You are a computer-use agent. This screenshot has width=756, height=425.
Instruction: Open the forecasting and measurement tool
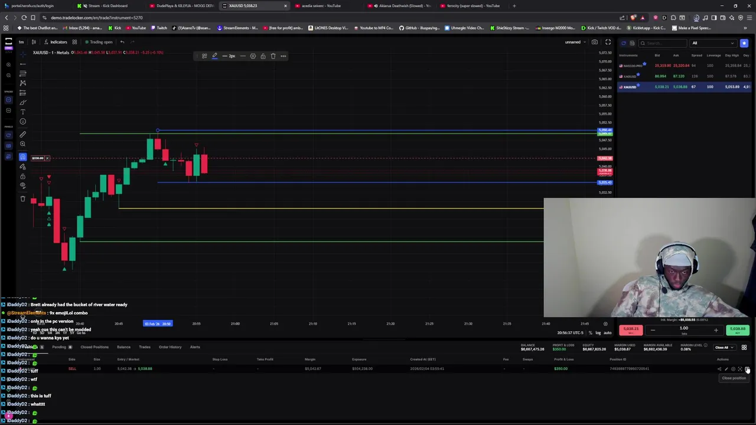click(23, 93)
